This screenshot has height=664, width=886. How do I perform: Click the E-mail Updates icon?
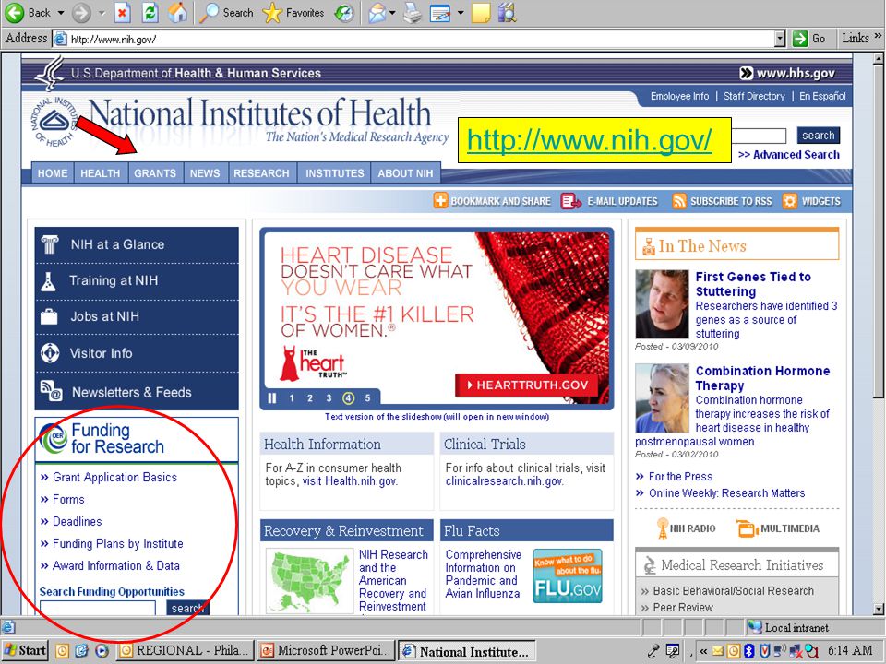pos(570,201)
